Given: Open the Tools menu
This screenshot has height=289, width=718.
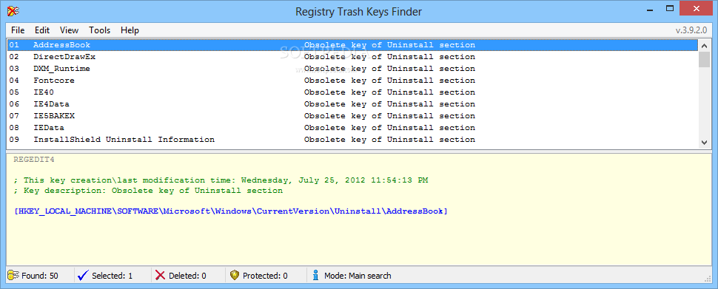Looking at the screenshot, I should (x=99, y=30).
